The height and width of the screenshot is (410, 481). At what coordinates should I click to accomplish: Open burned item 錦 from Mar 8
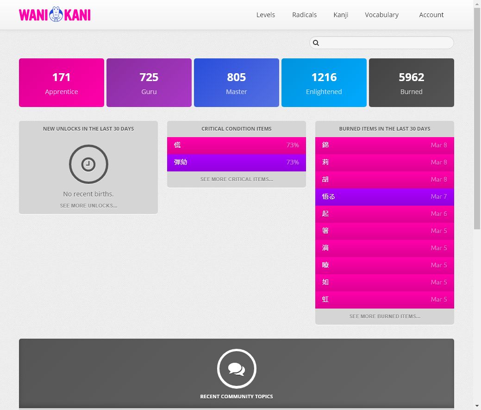384,145
